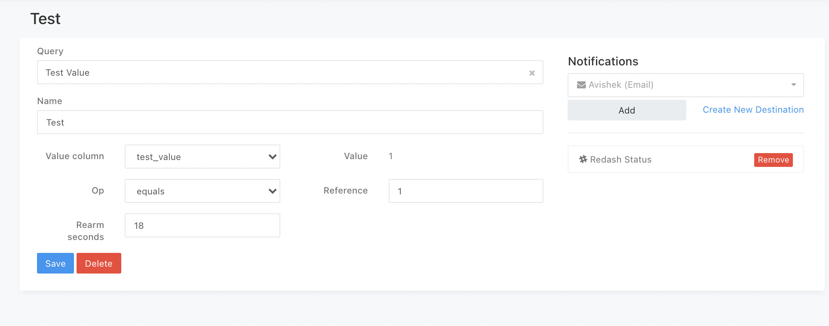This screenshot has width=829, height=326.
Task: Click the Reference input field
Action: 466,191
